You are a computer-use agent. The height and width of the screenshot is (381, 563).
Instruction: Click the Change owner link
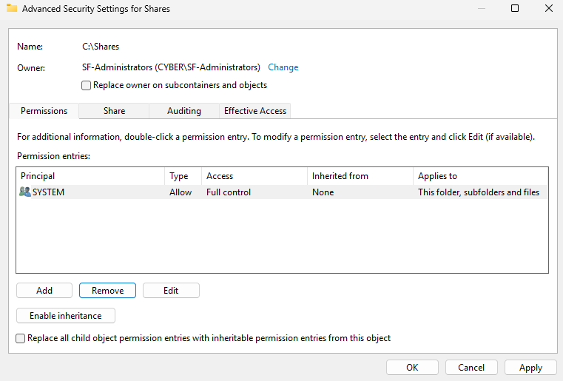283,67
